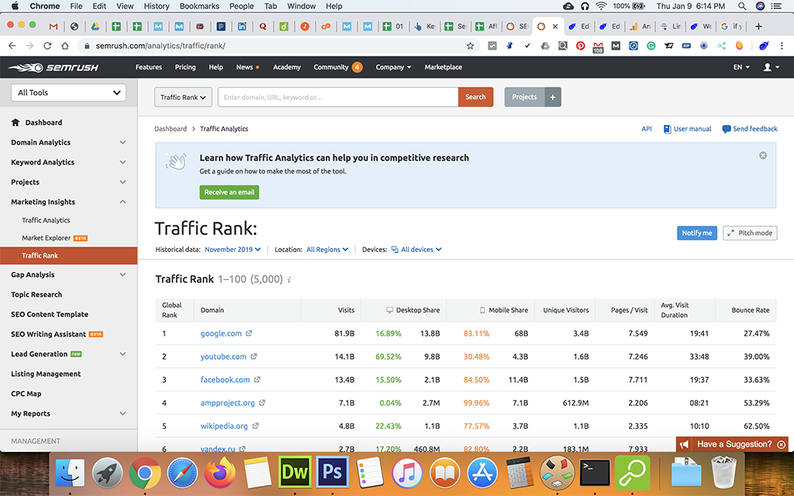
Task: Click the domain search input field
Action: tap(338, 97)
